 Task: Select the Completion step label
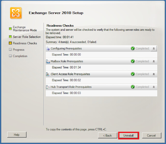(x=20, y=56)
